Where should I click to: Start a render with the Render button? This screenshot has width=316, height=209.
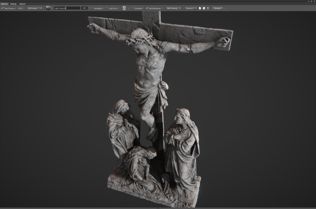[217, 8]
